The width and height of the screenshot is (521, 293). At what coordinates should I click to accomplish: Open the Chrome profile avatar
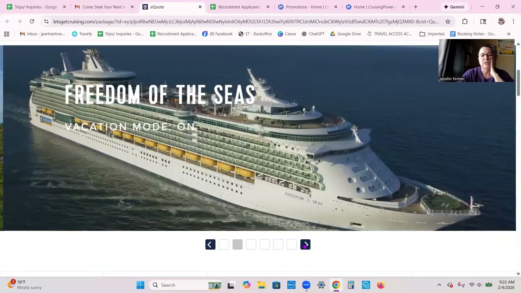[x=501, y=22]
